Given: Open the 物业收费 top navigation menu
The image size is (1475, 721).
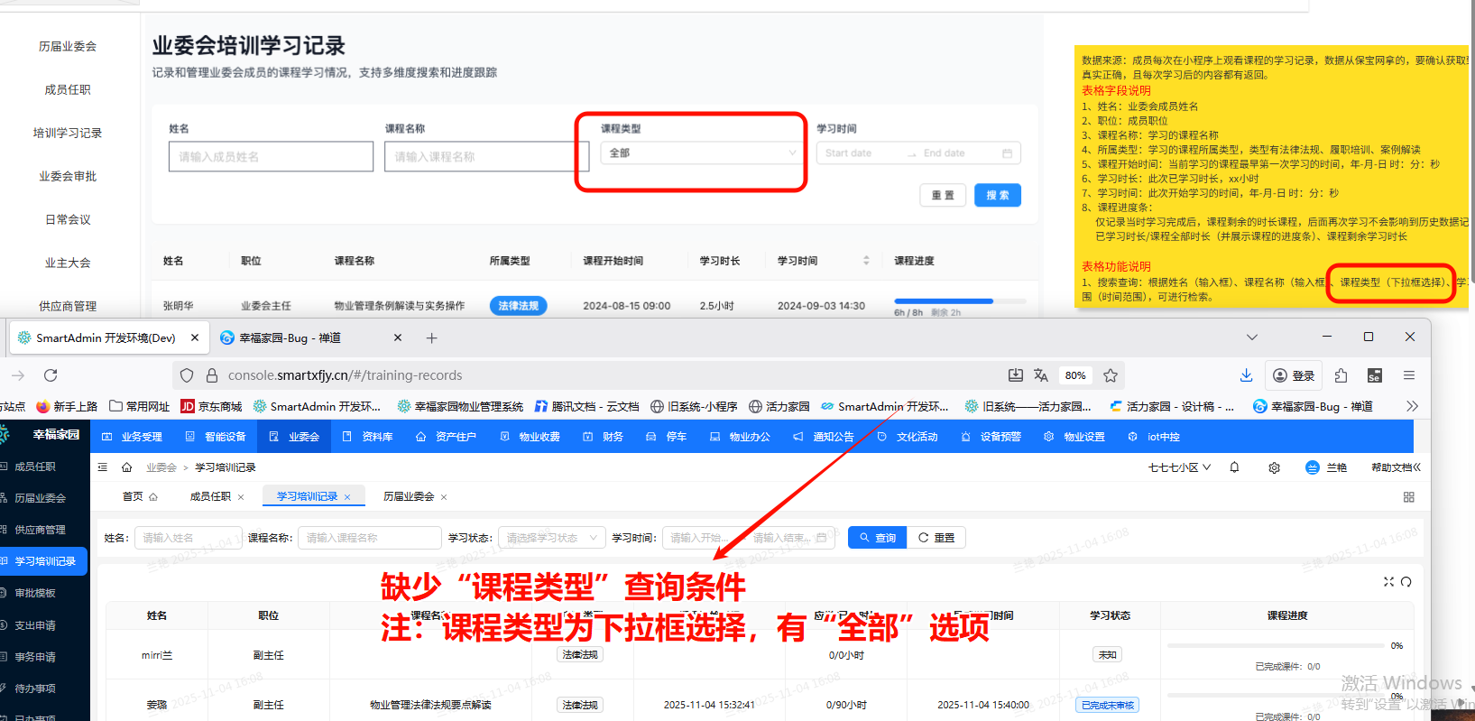Looking at the screenshot, I should [x=530, y=437].
